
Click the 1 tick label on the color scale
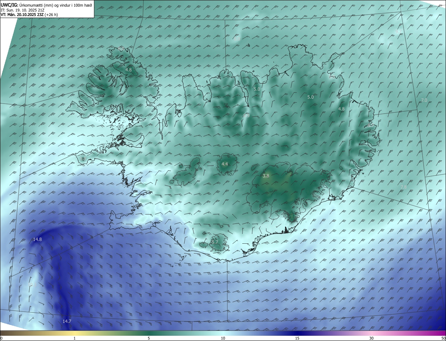pos(75,338)
